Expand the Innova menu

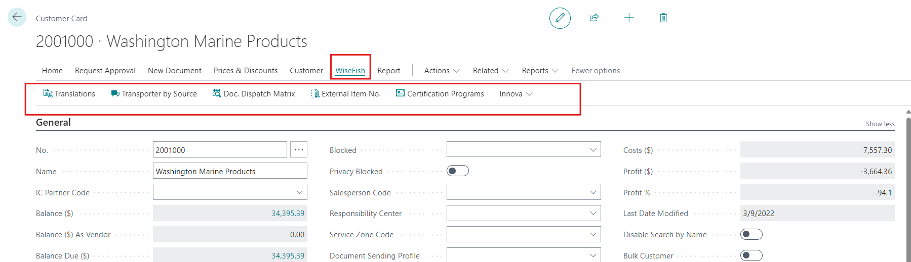pyautogui.click(x=516, y=94)
